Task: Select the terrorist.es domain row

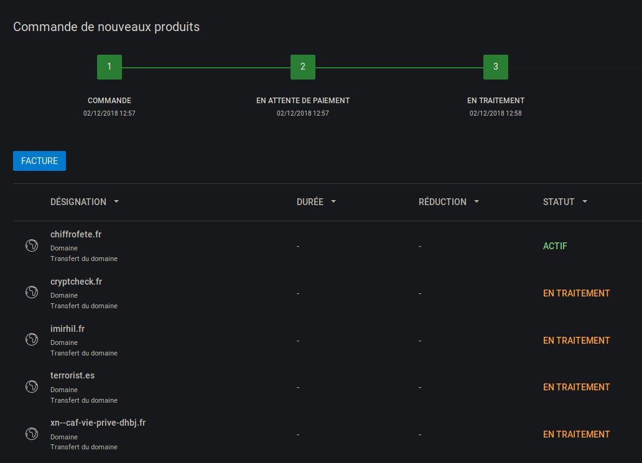Action: tap(72, 376)
